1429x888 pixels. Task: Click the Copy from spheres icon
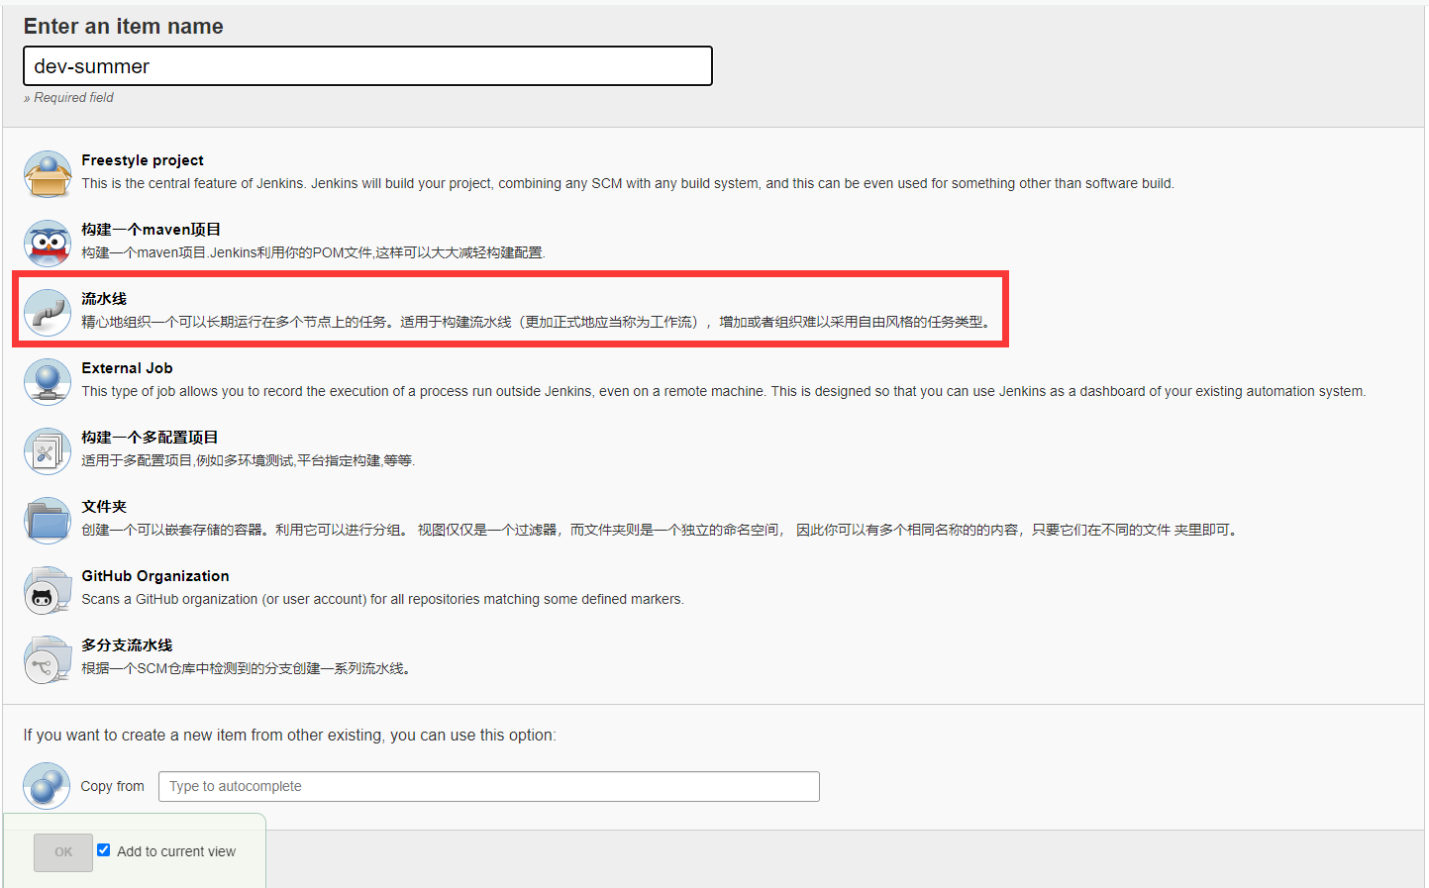pos(47,786)
